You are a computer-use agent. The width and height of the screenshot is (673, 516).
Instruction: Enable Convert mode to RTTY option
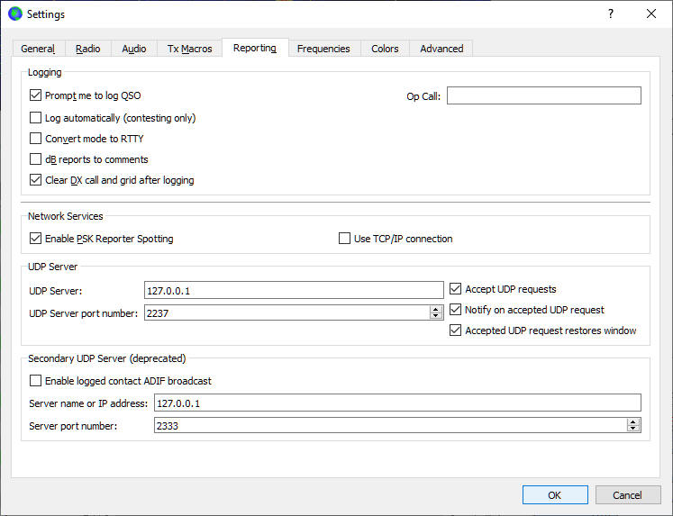[36, 139]
